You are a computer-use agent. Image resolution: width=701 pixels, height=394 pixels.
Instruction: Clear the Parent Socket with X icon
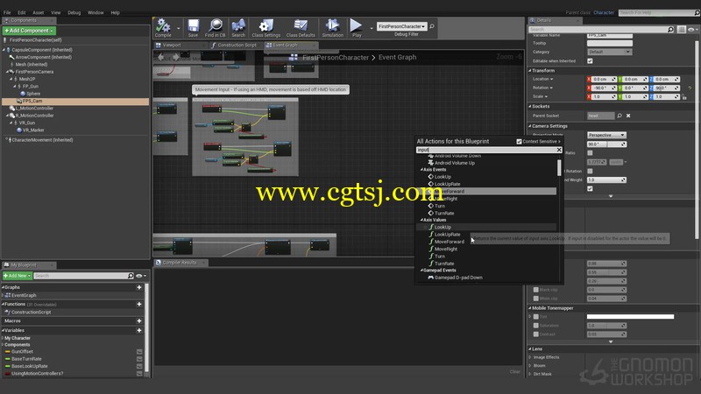(628, 116)
